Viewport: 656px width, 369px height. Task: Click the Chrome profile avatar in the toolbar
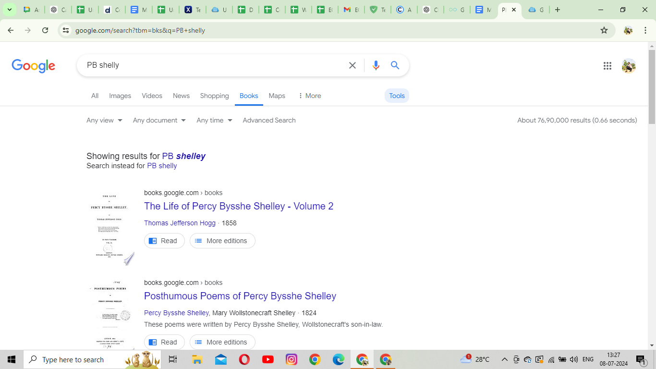point(628,30)
